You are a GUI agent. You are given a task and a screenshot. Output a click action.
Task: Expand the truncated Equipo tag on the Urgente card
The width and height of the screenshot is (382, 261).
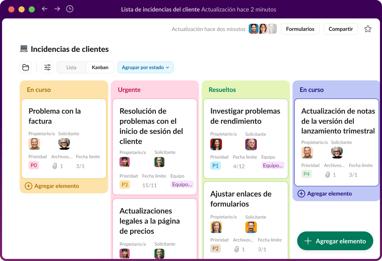(182, 184)
